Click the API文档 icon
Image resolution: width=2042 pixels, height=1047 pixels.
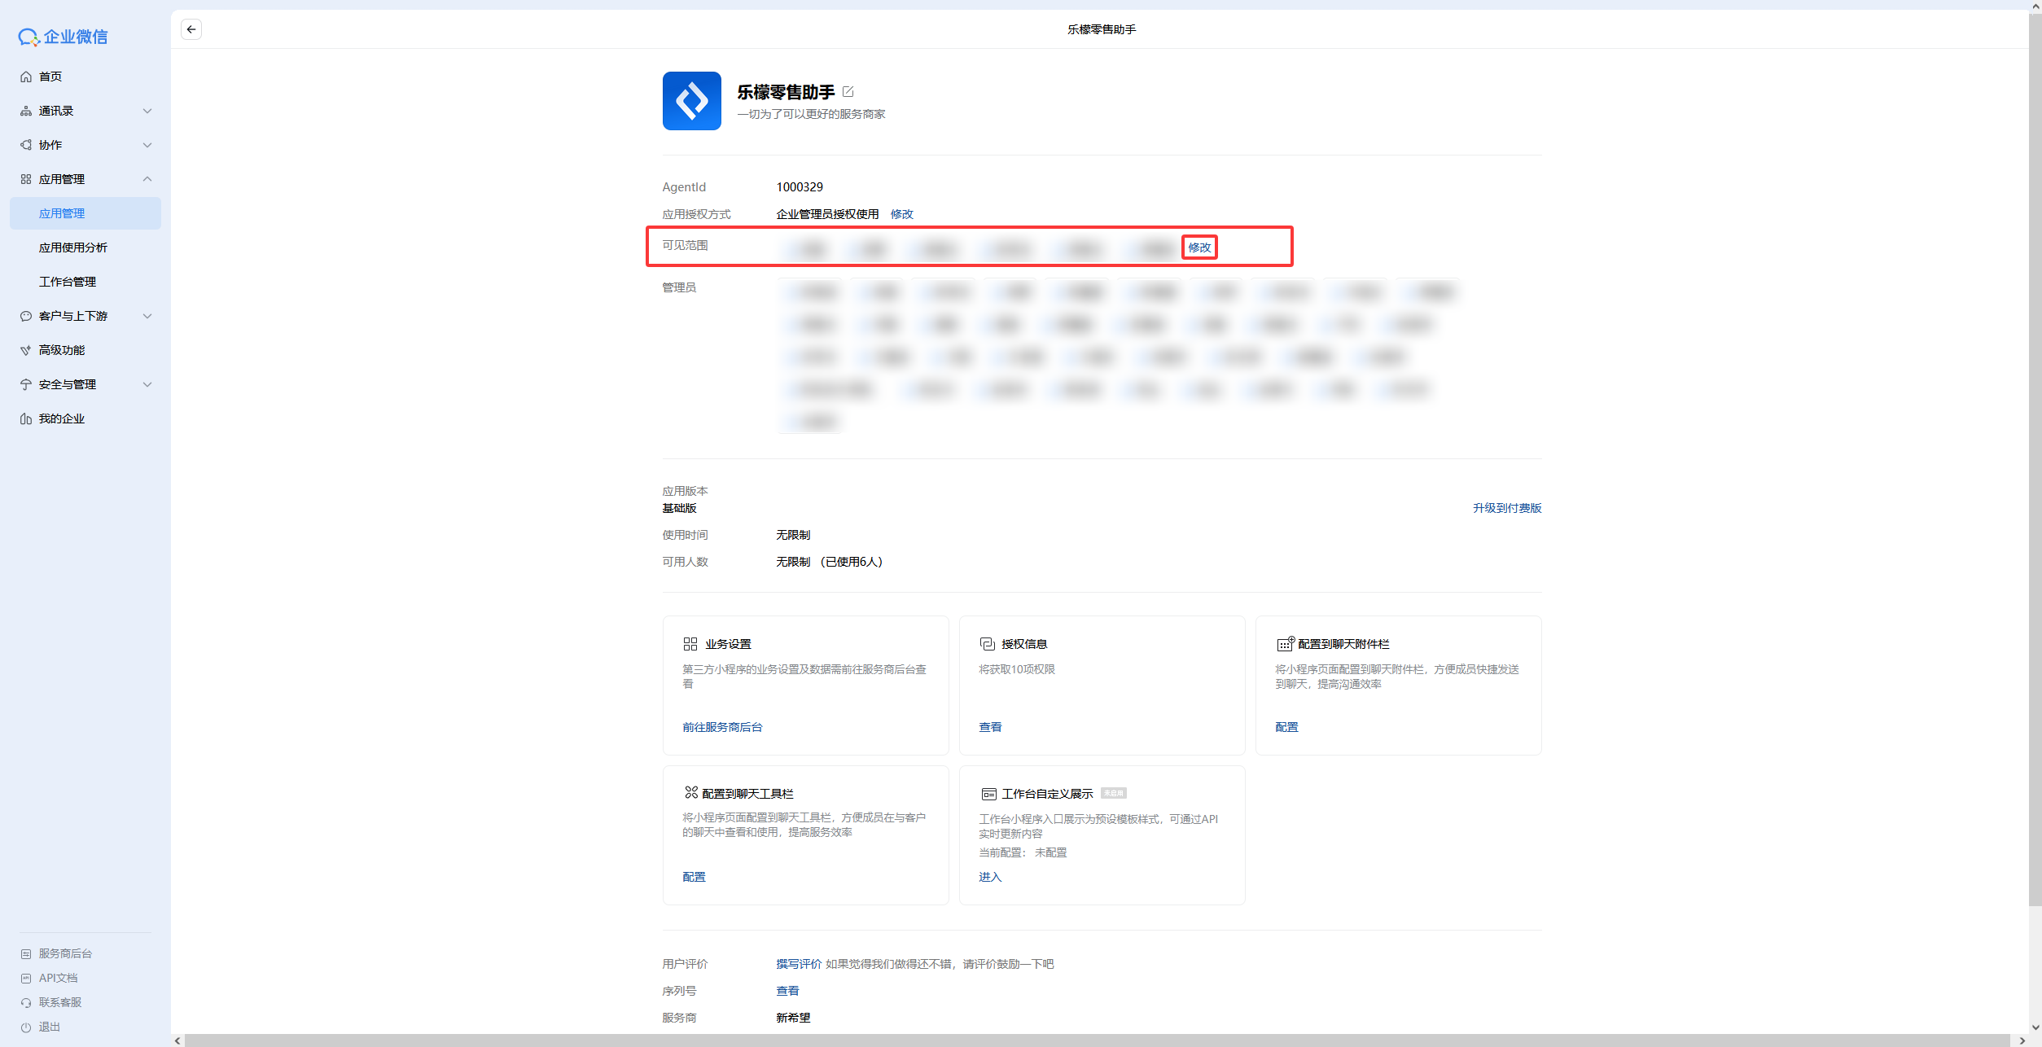tap(26, 978)
